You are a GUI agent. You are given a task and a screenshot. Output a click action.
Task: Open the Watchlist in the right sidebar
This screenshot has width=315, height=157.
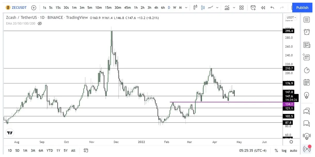click(x=307, y=19)
